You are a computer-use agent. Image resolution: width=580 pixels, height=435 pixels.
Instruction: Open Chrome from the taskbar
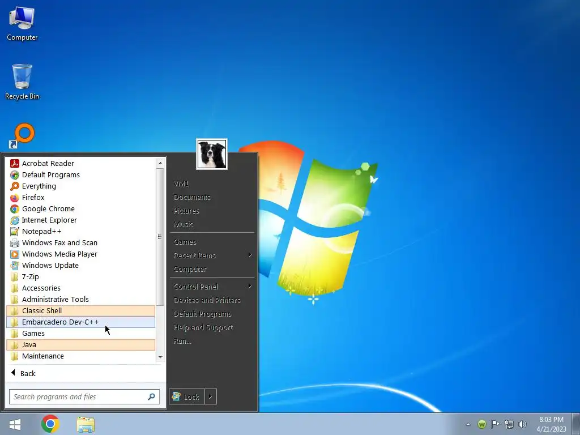point(50,424)
